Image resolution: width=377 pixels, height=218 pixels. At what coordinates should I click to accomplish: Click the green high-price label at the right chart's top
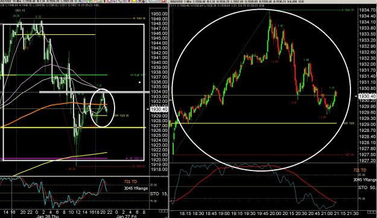point(347,10)
